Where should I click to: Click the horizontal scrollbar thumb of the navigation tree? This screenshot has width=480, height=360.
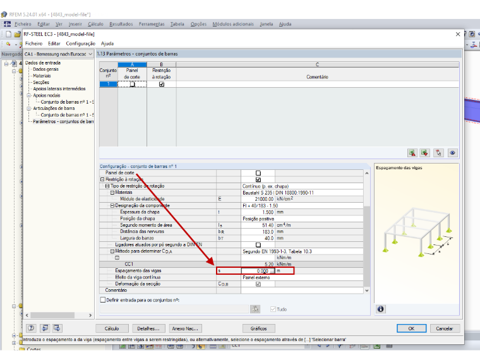point(52,315)
